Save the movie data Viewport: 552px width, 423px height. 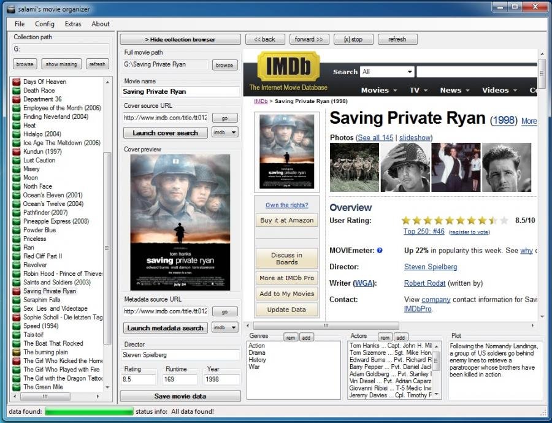(x=180, y=396)
